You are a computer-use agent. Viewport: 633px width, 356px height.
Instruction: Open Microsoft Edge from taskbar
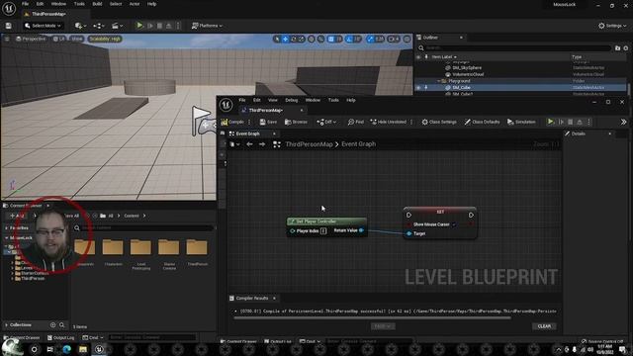click(x=66, y=349)
